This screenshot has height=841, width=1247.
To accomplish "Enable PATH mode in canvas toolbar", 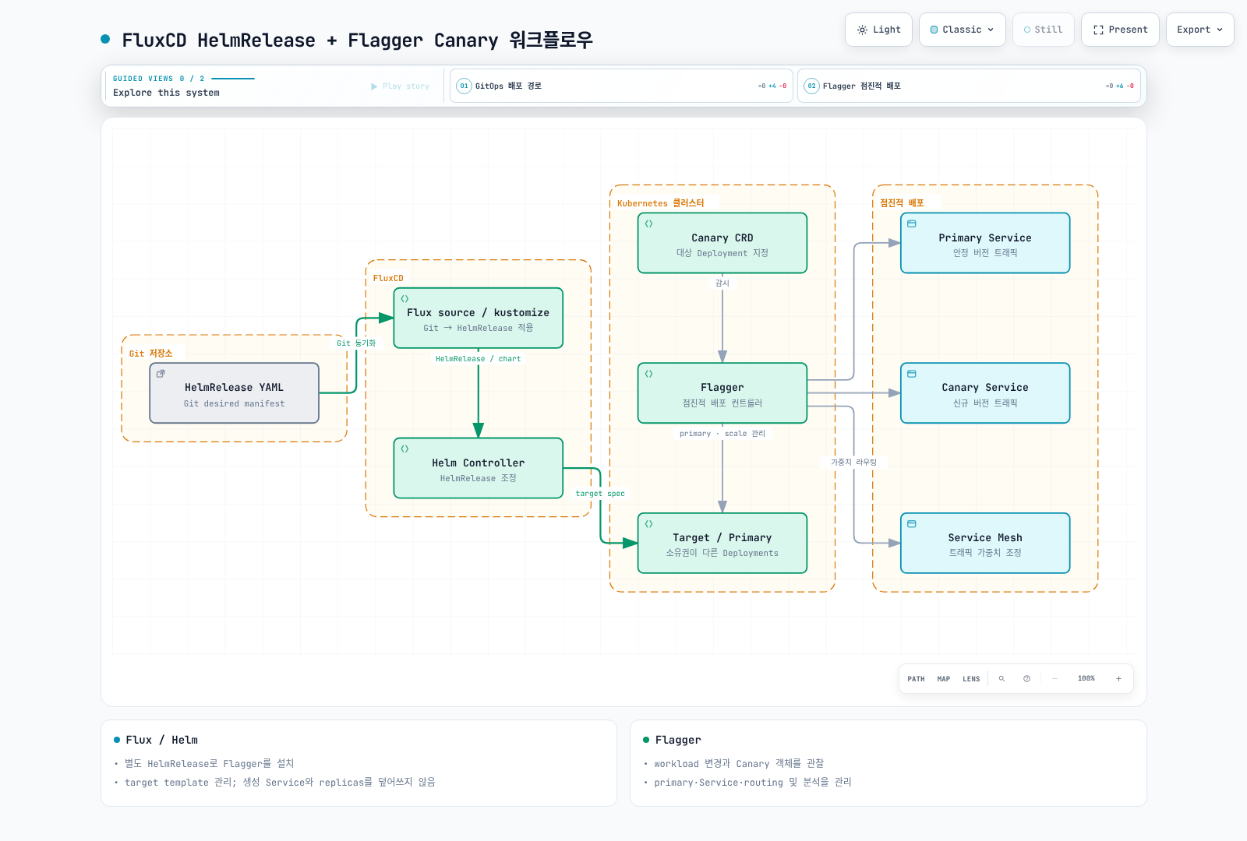I will coord(916,679).
